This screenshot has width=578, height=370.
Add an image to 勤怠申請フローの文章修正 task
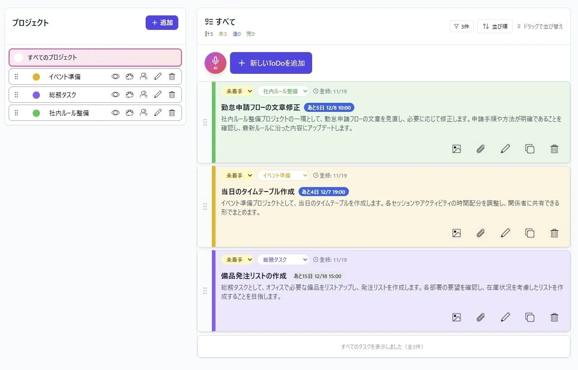pyautogui.click(x=456, y=149)
